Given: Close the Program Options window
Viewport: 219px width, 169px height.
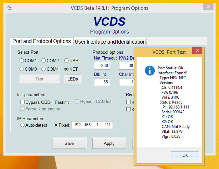Looking at the screenshot, I should pos(208,6).
